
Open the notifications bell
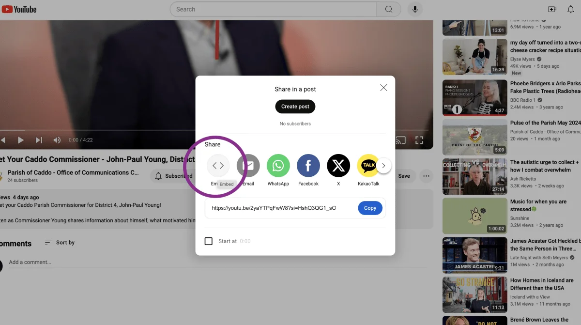570,9
